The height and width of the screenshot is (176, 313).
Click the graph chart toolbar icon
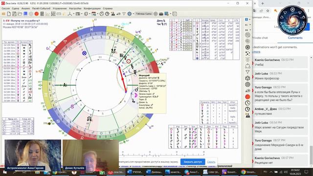coord(47,14)
